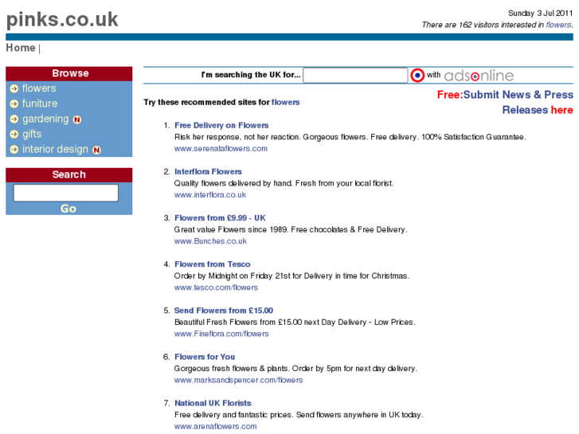Click the N badge next to gardening

pyautogui.click(x=76, y=119)
